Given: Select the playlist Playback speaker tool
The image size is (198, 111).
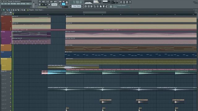Looking at the screenshot, I should pos(24,10).
